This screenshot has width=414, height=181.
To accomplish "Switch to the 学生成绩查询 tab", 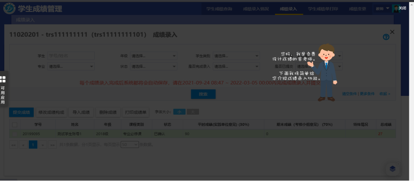I will (x=219, y=9).
